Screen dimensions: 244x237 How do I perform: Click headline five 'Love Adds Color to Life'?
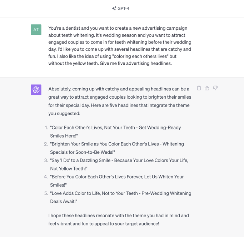tap(121, 197)
